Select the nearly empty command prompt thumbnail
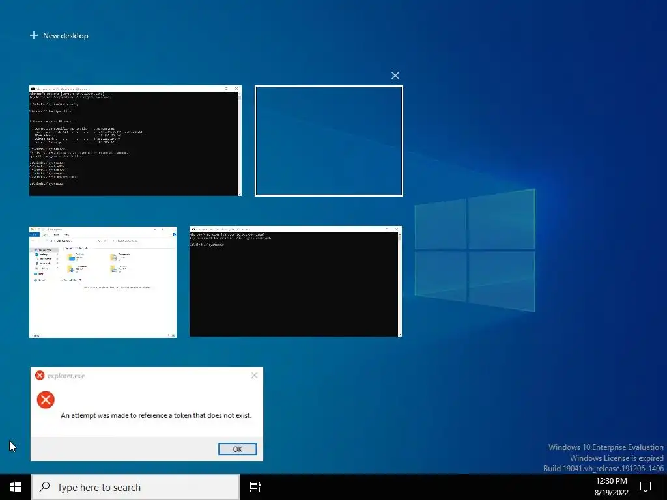Viewport: 667px width, 500px height. point(296,281)
